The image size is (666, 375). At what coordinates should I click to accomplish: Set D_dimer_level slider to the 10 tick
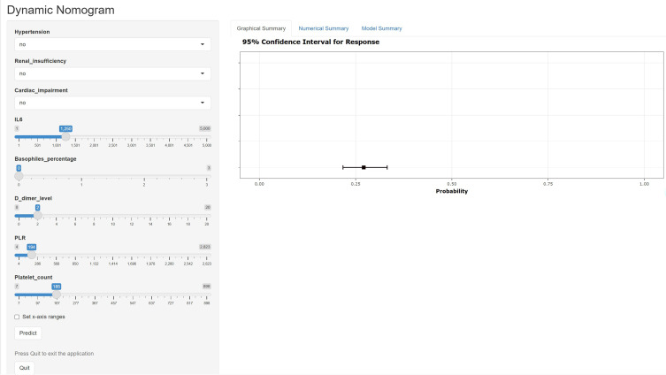click(x=113, y=216)
